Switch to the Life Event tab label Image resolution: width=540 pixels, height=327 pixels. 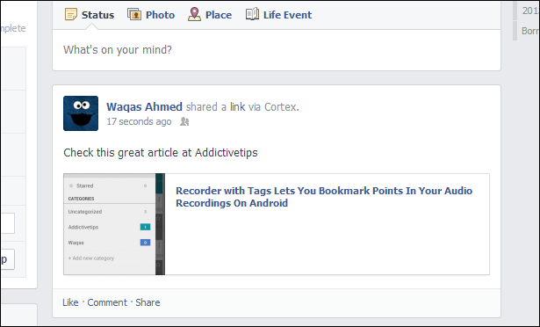[288, 15]
